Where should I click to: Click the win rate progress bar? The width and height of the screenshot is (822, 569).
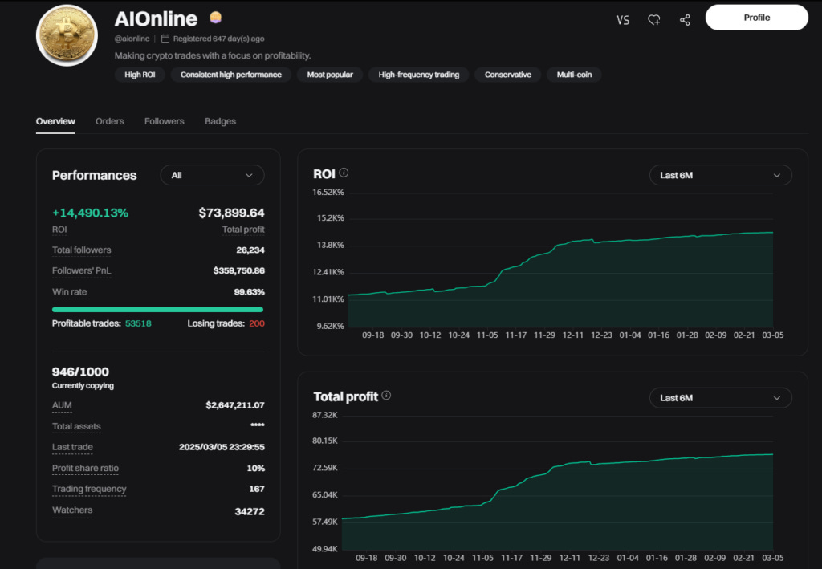pos(158,310)
